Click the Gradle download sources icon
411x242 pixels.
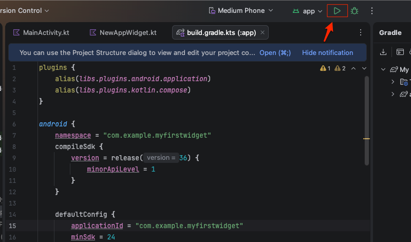tap(383, 52)
